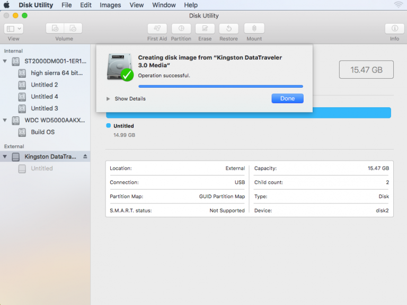Click the Mount toolbar icon

254,29
